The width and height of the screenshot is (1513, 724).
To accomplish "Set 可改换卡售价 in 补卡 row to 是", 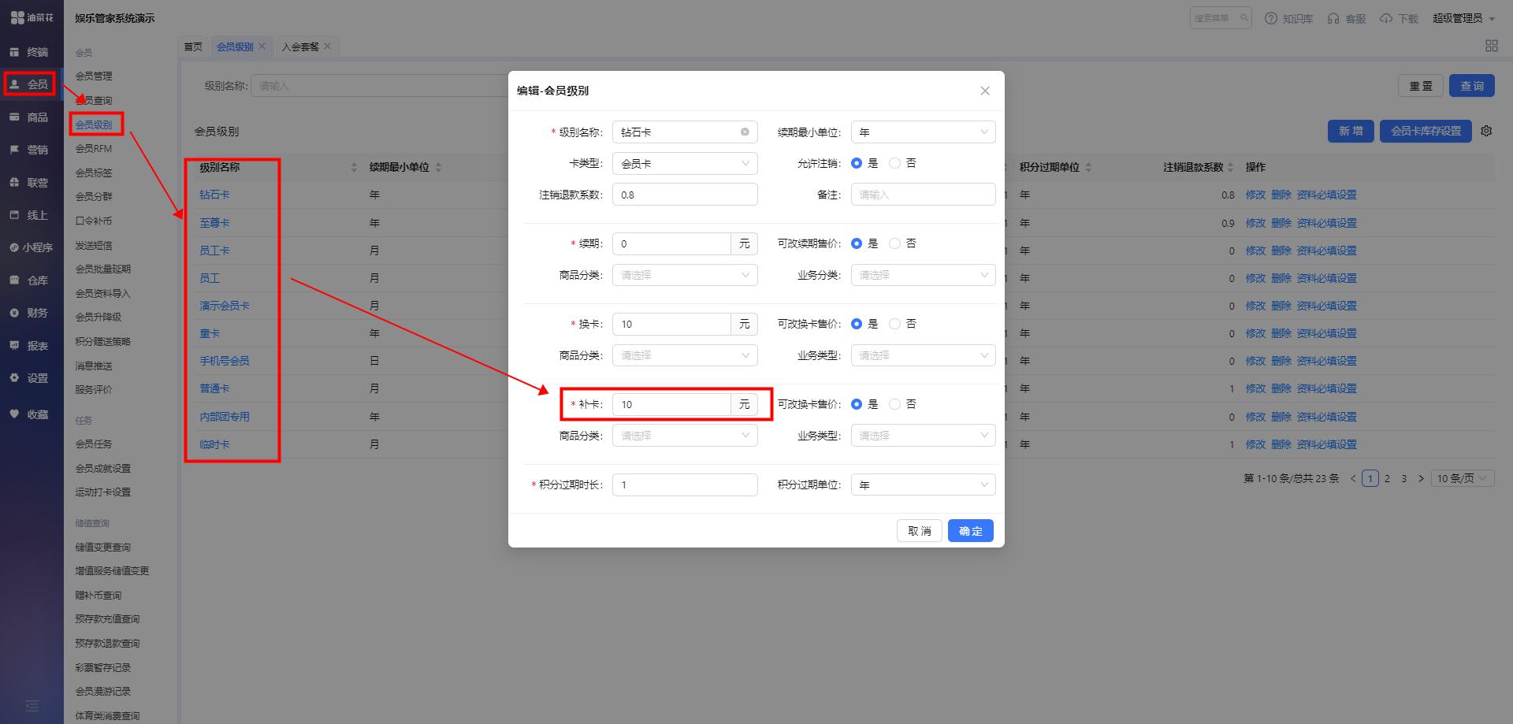I will [857, 404].
